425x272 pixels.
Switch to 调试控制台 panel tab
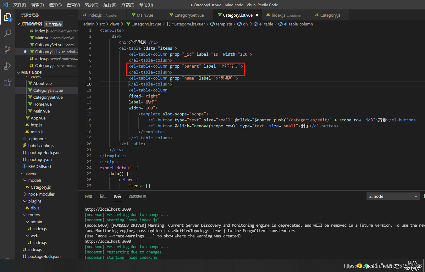137,196
